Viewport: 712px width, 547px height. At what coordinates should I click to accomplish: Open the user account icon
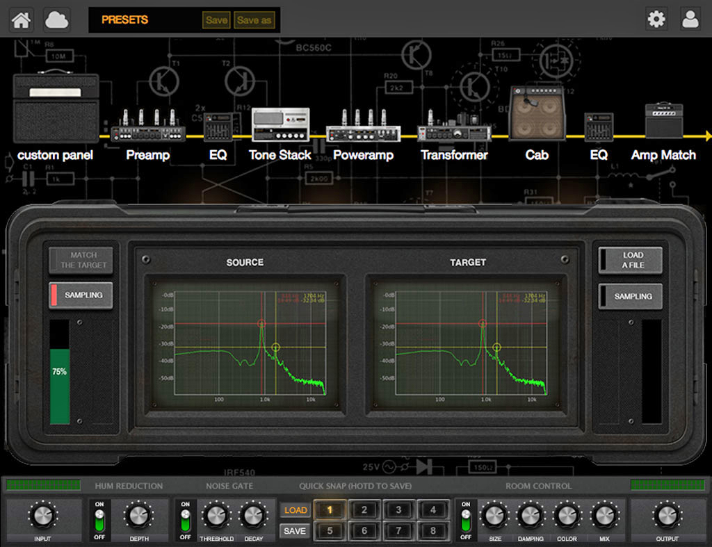click(x=690, y=19)
